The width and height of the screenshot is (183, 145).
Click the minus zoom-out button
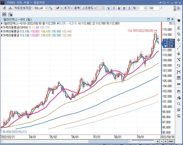point(161,141)
